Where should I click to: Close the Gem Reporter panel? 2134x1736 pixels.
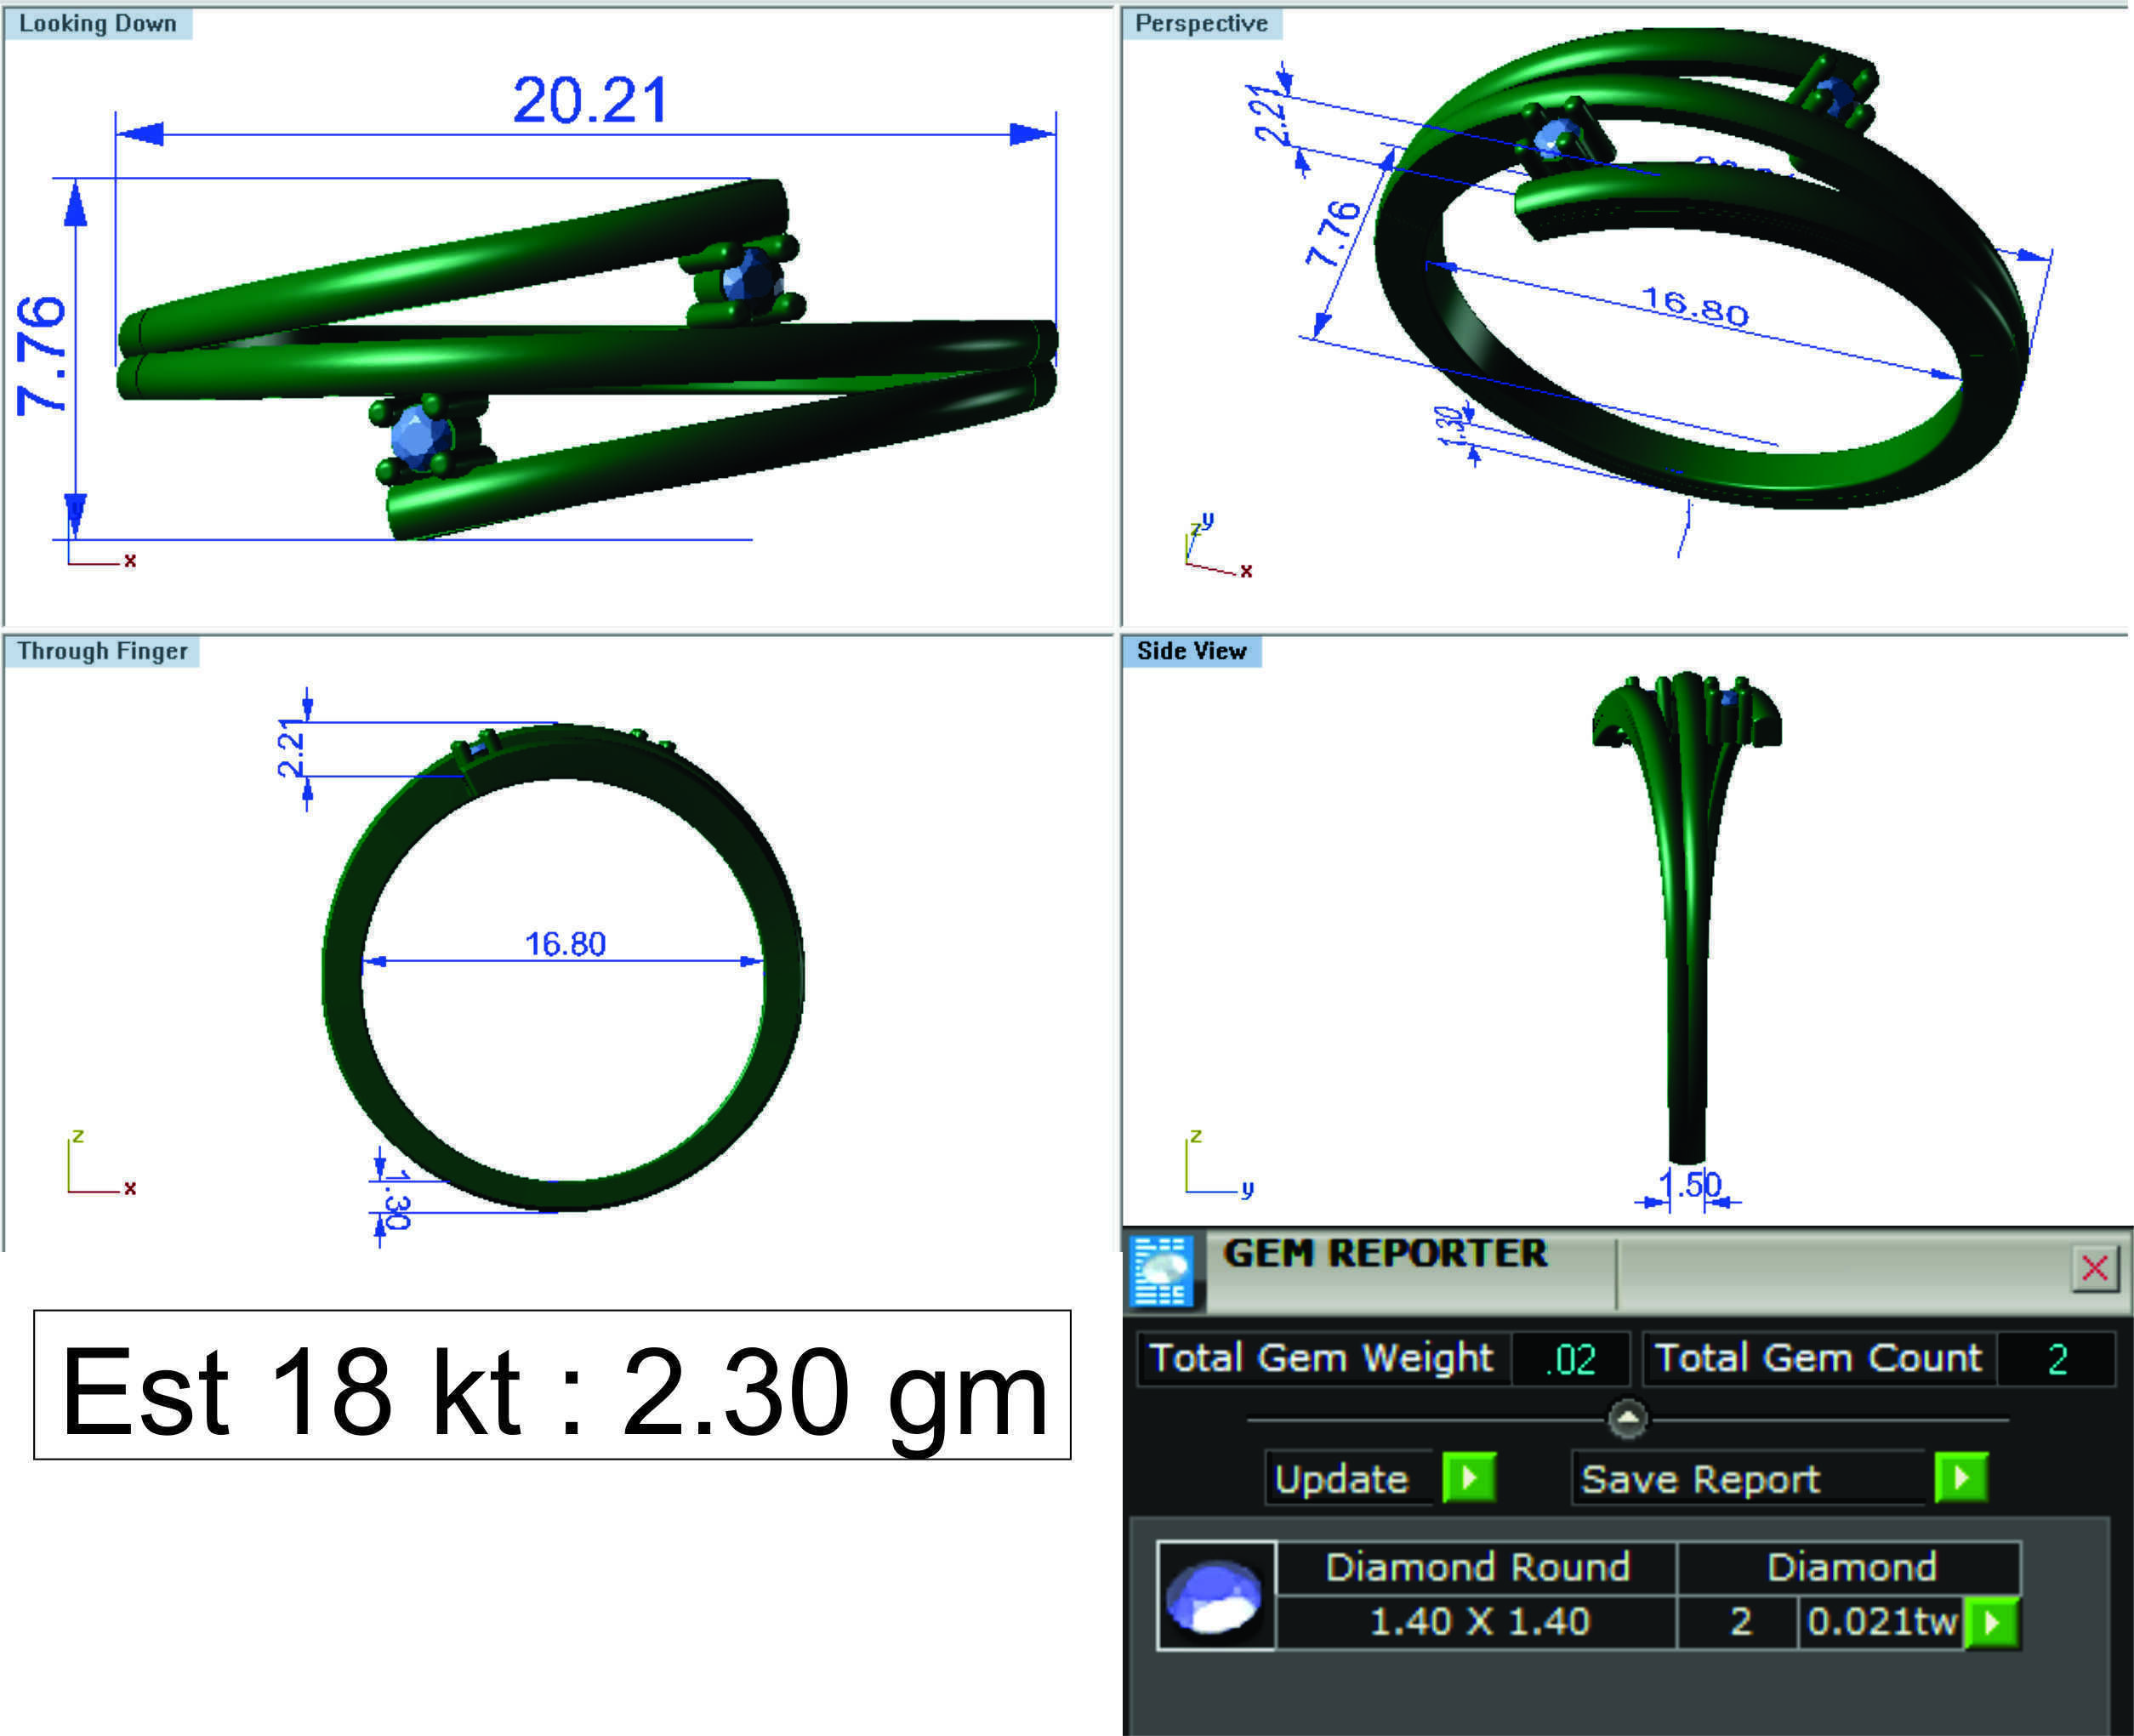tap(2095, 1269)
